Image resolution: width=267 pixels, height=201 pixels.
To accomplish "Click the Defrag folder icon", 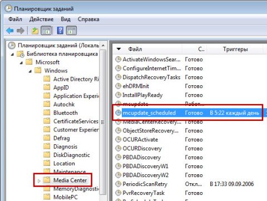I will coord(47,138).
